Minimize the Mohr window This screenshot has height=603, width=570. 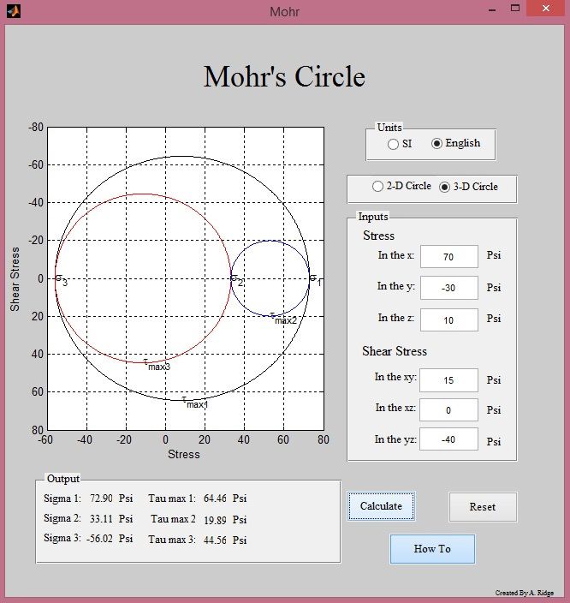tap(492, 9)
